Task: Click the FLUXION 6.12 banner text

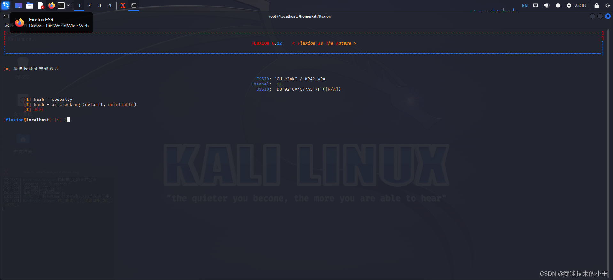Action: (267, 43)
